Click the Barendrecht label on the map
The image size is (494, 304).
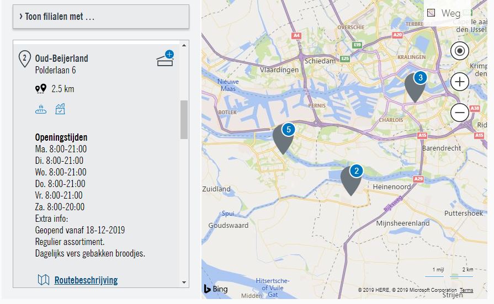click(x=442, y=148)
